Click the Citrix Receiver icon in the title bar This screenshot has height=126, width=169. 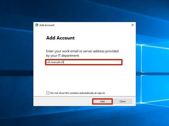click(37, 25)
